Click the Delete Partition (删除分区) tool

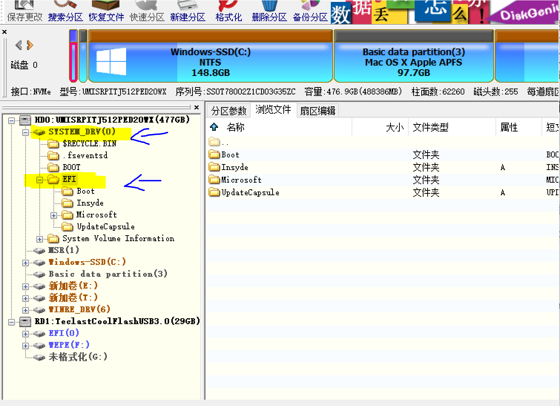click(x=269, y=11)
